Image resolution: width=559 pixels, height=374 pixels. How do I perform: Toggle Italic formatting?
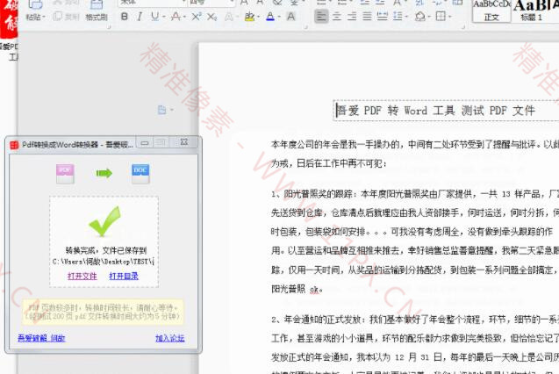pos(140,17)
